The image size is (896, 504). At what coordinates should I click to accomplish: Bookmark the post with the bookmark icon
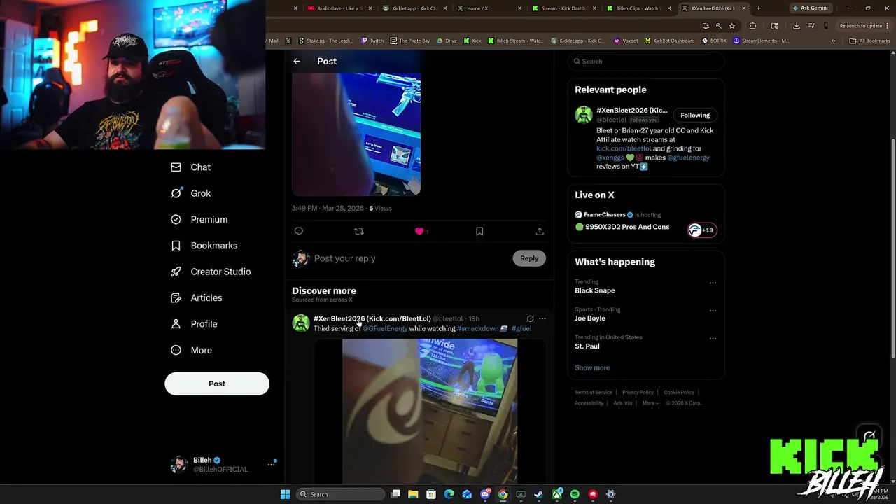pyautogui.click(x=479, y=231)
